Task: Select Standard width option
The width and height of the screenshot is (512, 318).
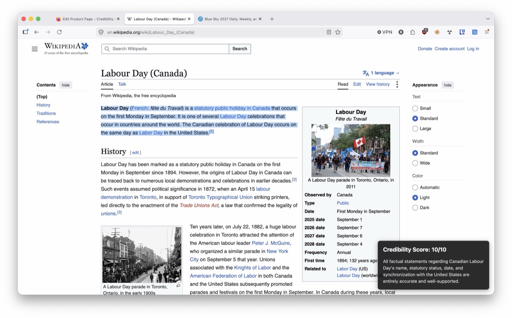Action: [415, 153]
